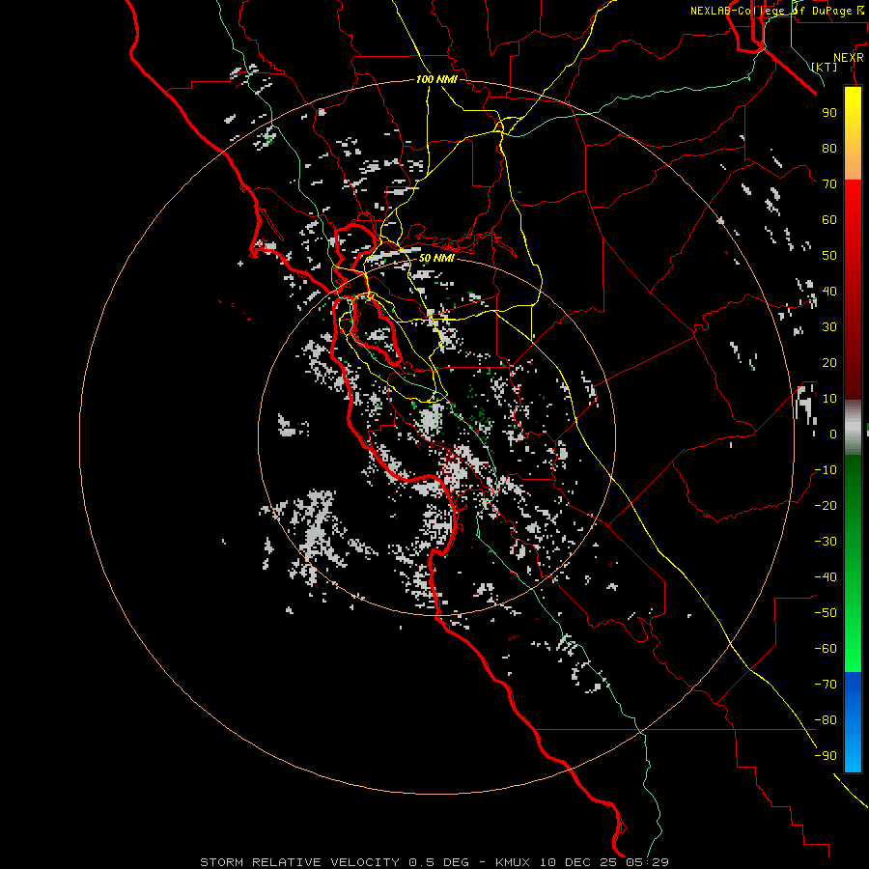The height and width of the screenshot is (869, 869).
Task: Click the [KT] units label above the scale
Action: click(x=824, y=67)
